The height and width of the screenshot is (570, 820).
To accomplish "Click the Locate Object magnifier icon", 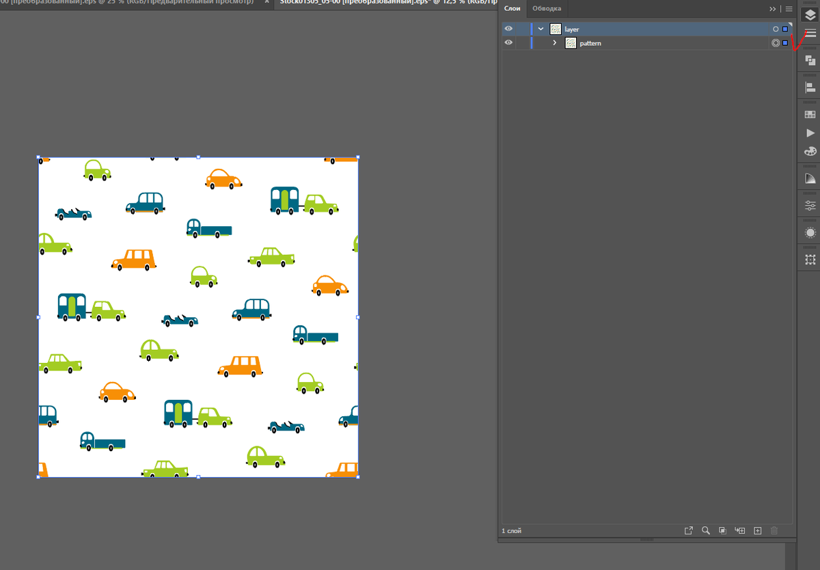I will coord(705,530).
